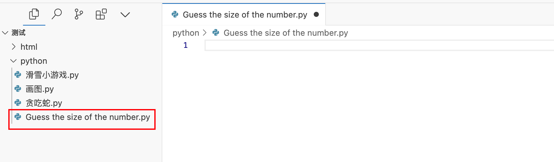Show additional views via the down chevron
This screenshot has height=162, width=554.
click(x=125, y=15)
